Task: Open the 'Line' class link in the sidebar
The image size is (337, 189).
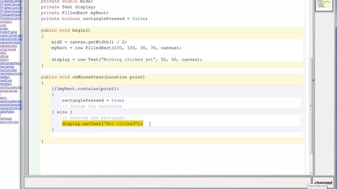Action: click(3, 25)
